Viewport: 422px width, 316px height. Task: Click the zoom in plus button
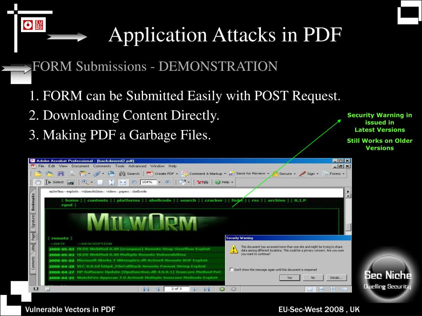[168, 182]
